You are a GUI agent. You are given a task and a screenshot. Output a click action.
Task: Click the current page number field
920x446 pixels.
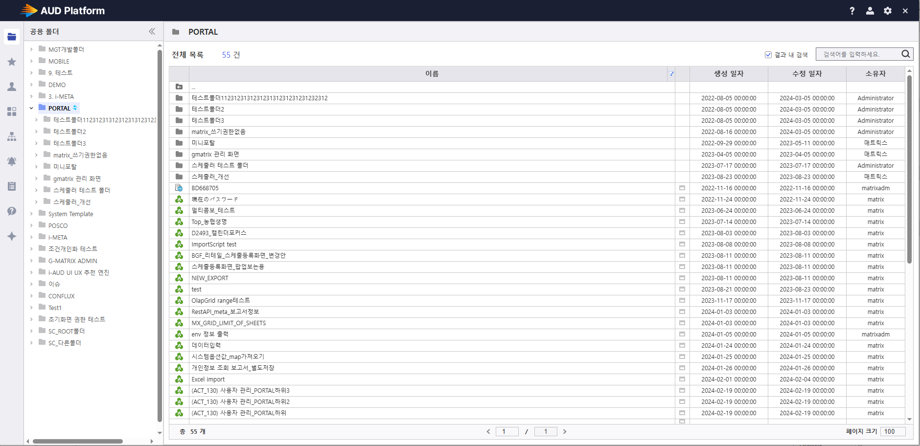tap(507, 431)
